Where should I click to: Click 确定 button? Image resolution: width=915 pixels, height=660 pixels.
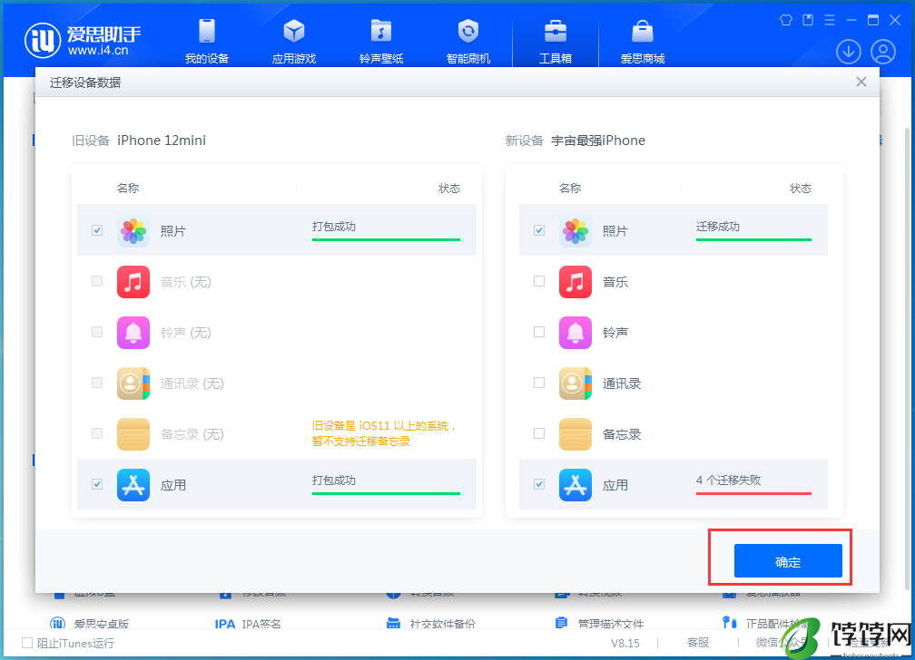click(x=788, y=561)
